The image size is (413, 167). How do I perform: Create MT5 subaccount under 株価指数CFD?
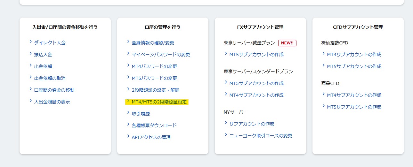click(x=354, y=66)
